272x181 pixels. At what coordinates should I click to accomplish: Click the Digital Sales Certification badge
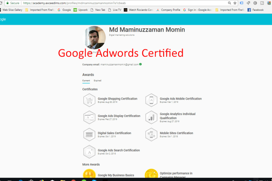pos(89,135)
